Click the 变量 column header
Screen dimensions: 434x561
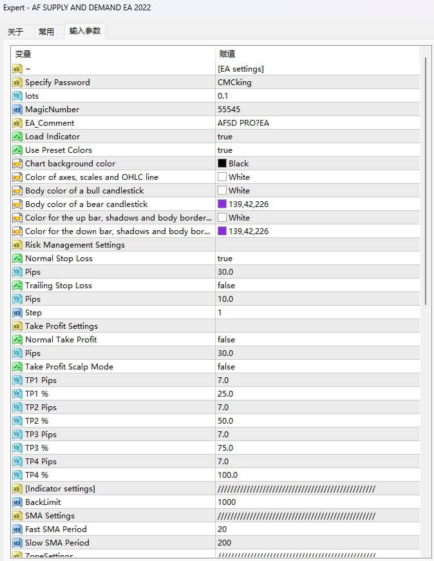[x=24, y=54]
